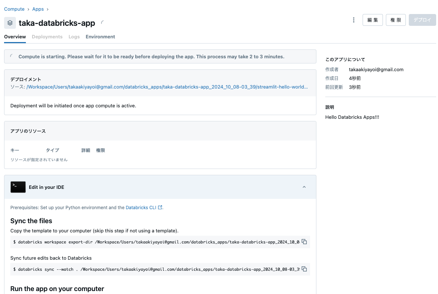Click the タイプ column header

(52, 150)
